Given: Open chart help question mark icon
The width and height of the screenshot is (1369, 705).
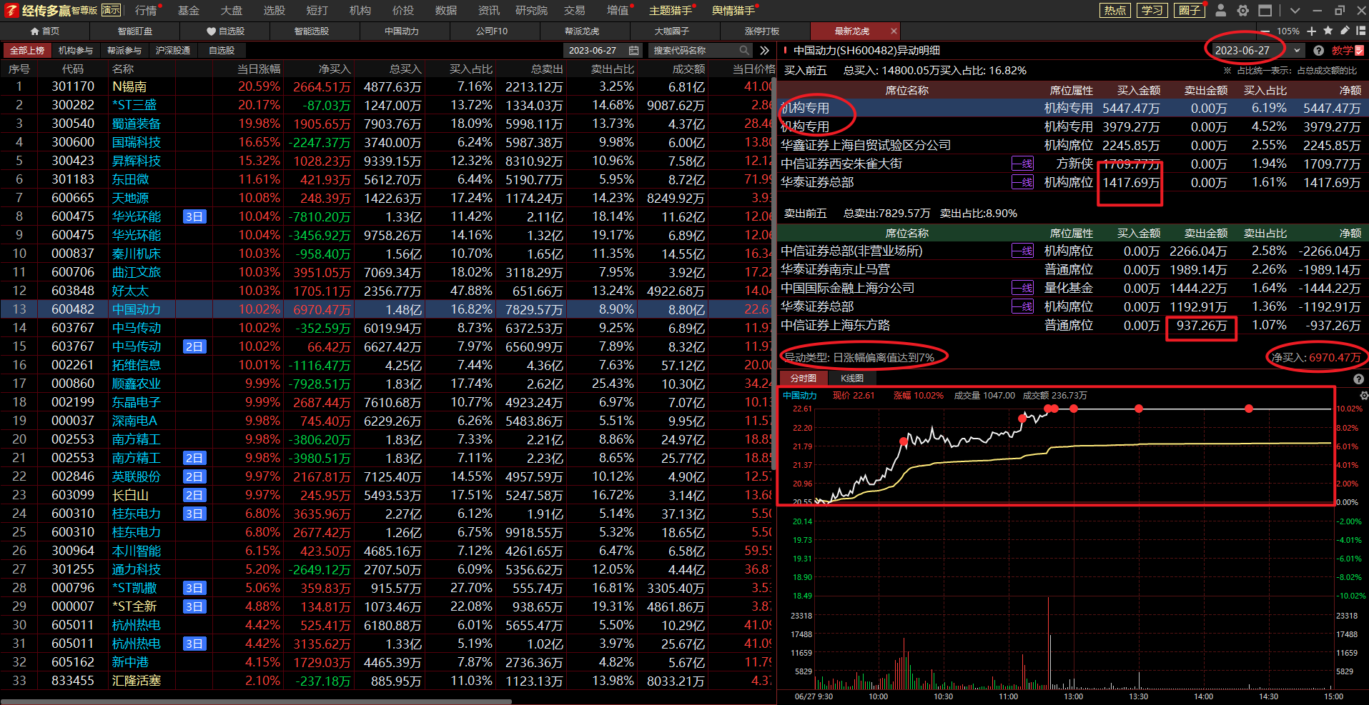Looking at the screenshot, I should point(1358,379).
